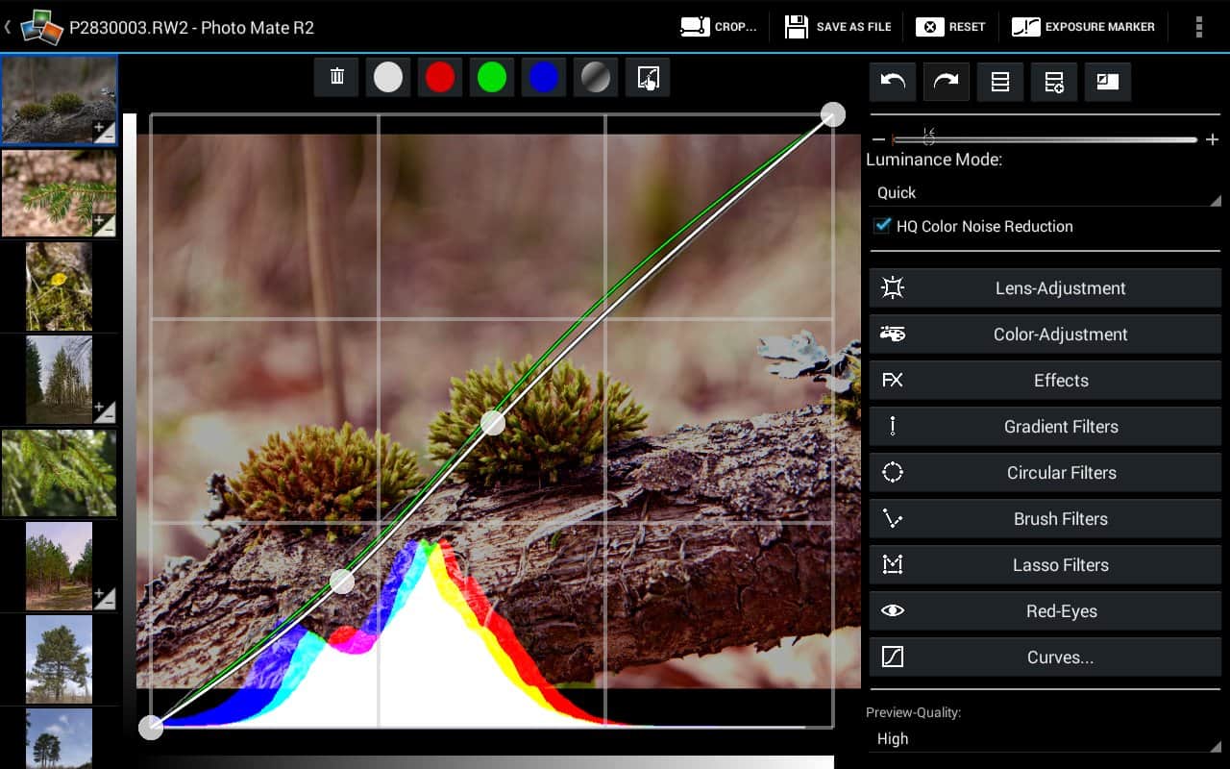
Task: Click the Save As File button
Action: (x=838, y=27)
